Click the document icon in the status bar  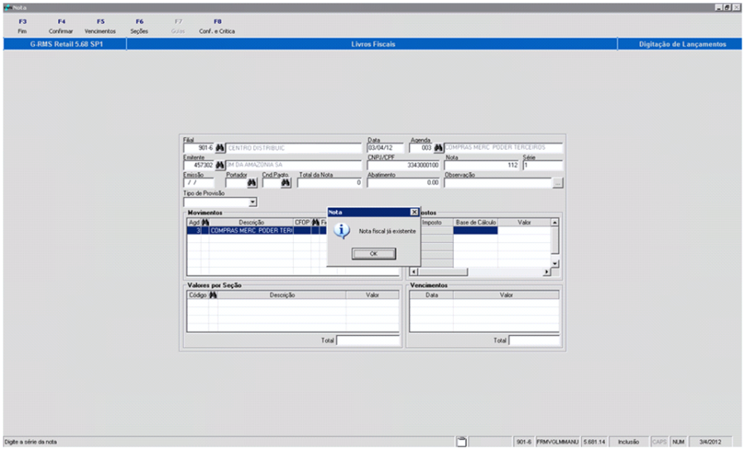click(x=461, y=442)
